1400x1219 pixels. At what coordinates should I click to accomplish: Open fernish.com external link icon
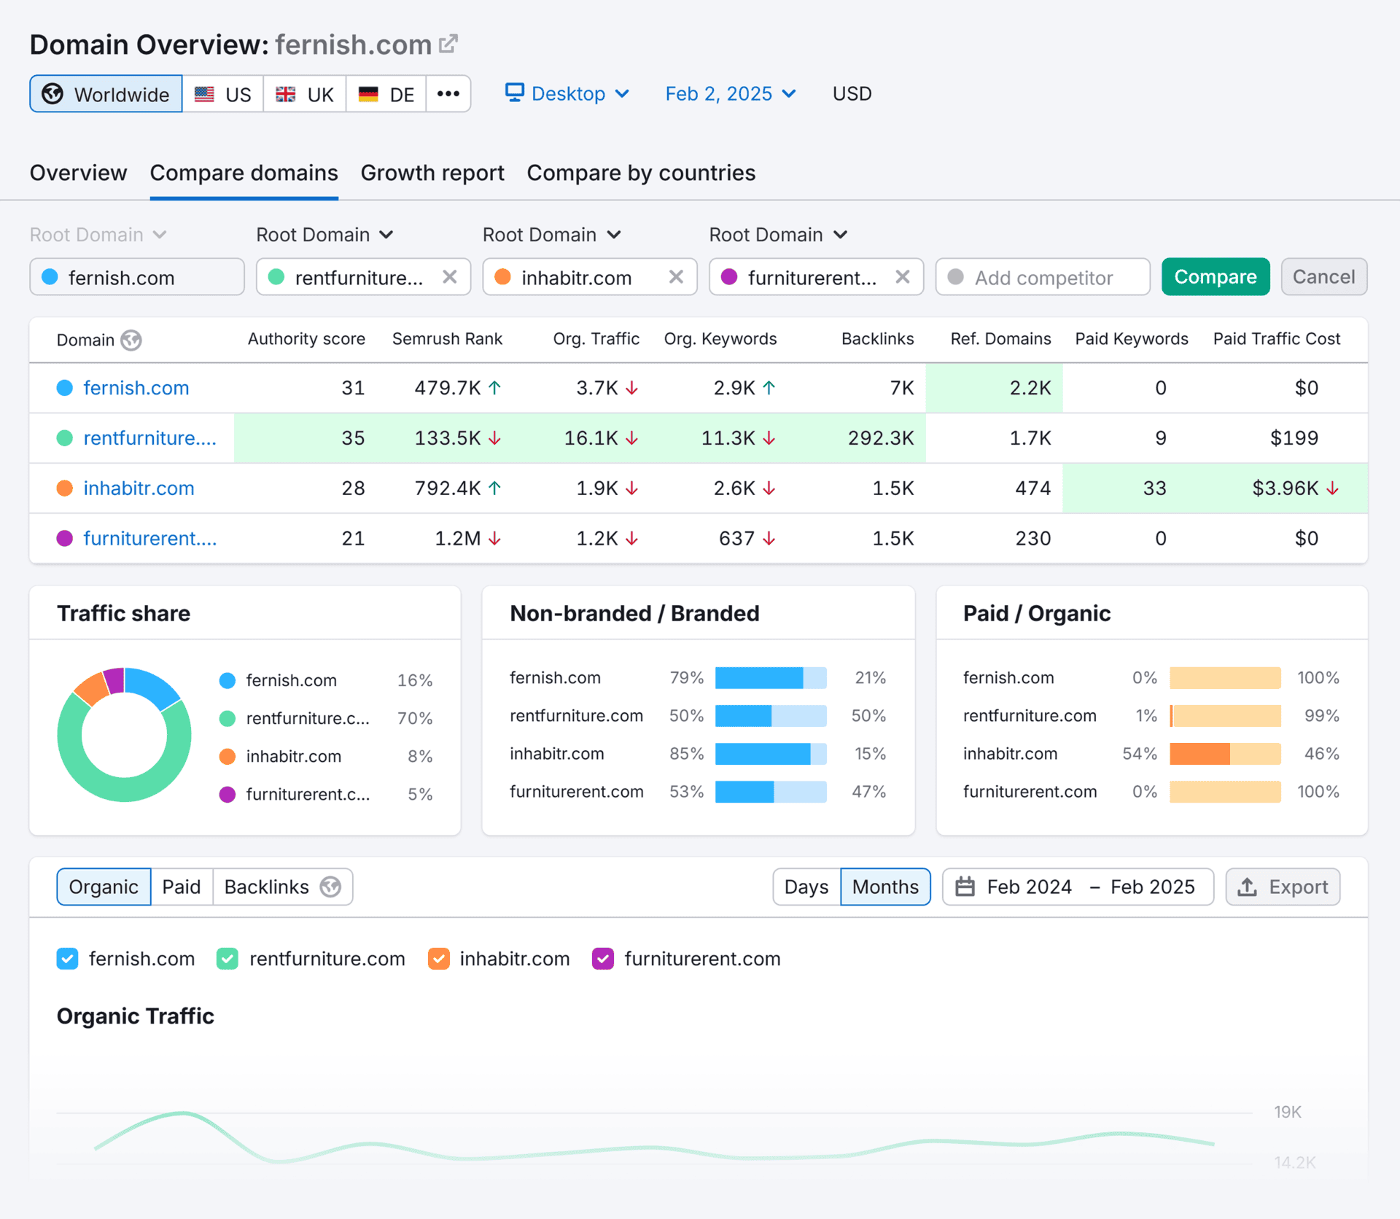coord(448,44)
